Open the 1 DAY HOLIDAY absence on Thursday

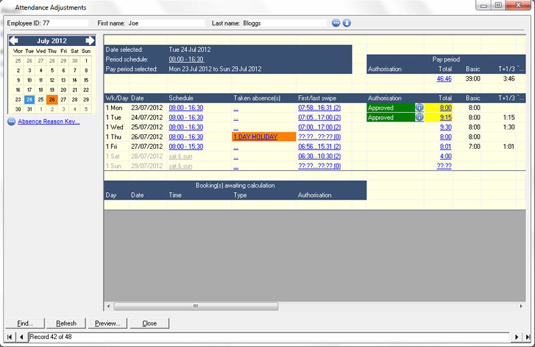[x=255, y=137]
